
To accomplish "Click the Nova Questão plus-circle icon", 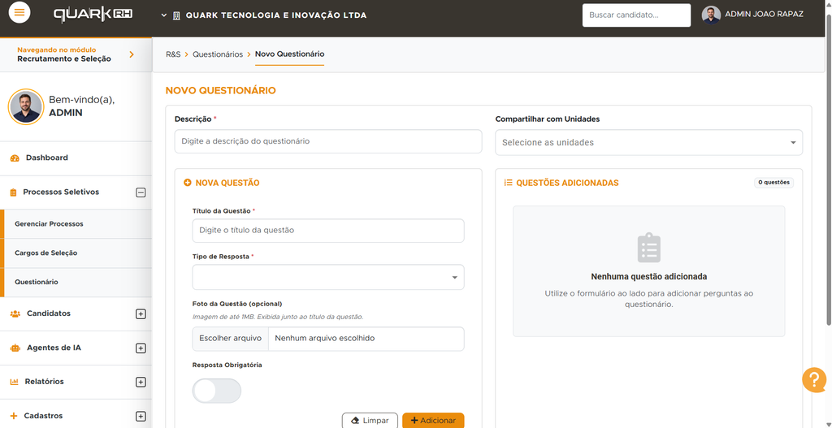I will tap(188, 183).
